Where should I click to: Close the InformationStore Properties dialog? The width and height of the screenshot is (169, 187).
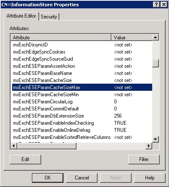pyautogui.click(x=164, y=5)
